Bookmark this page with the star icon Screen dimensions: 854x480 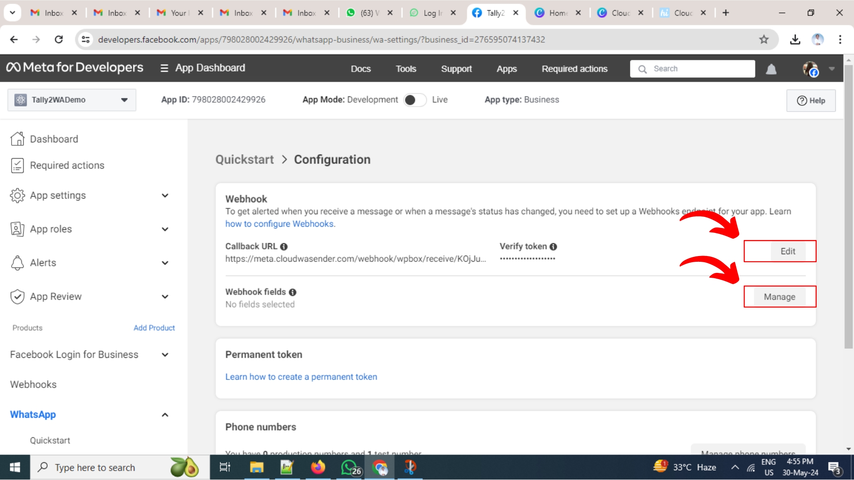pyautogui.click(x=764, y=40)
